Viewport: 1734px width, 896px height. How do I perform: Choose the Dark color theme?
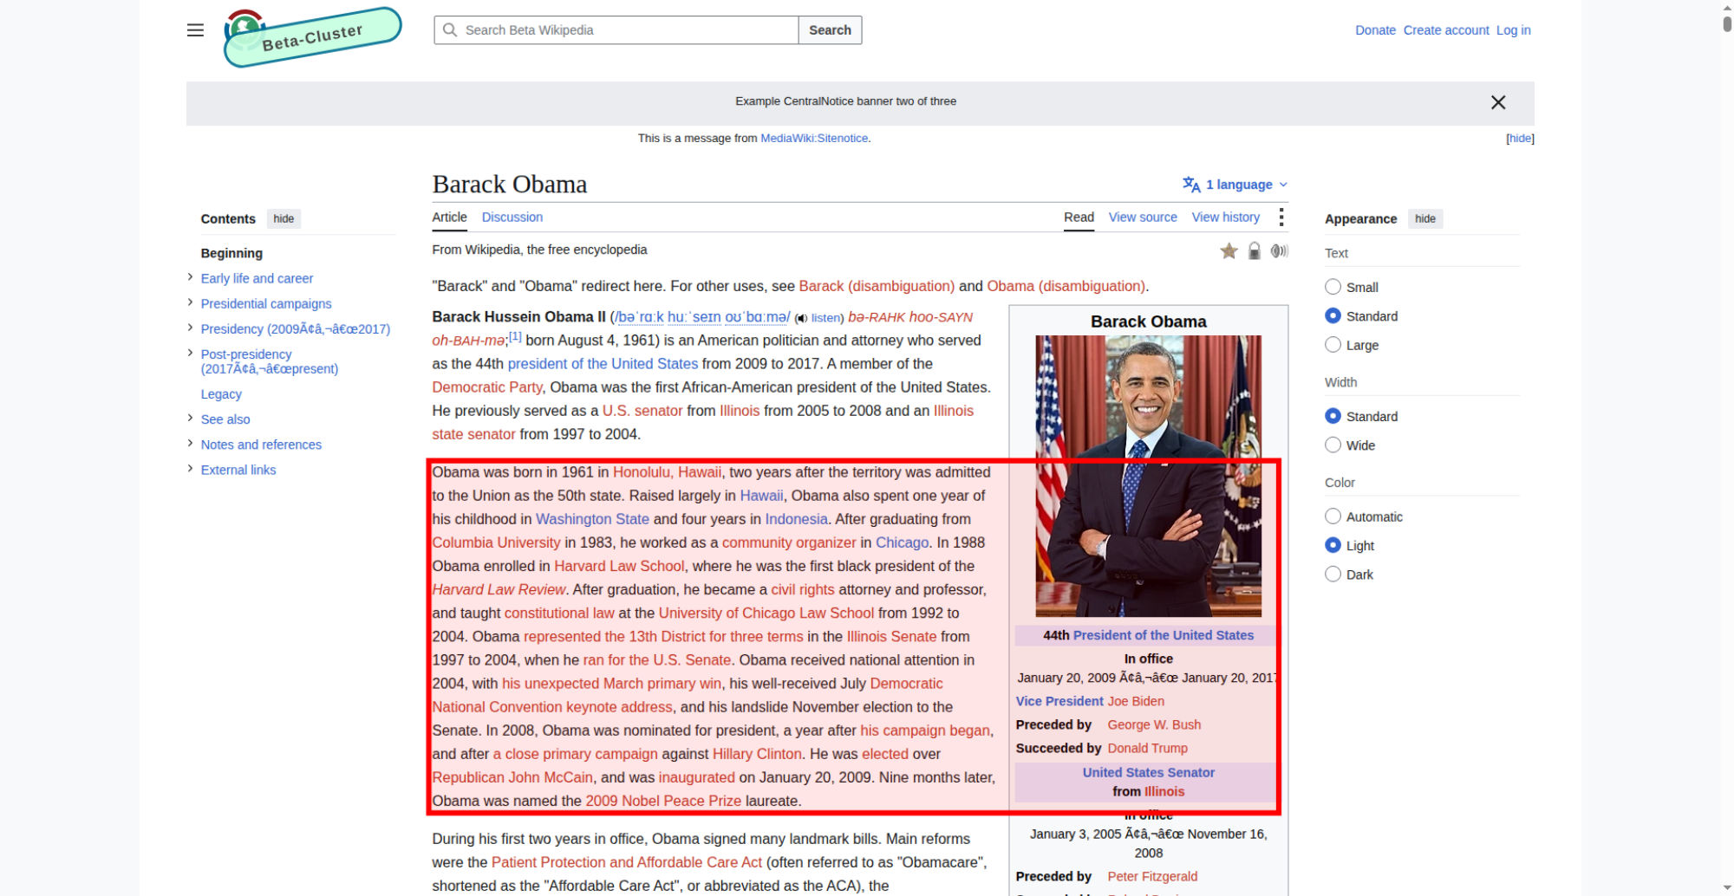tap(1333, 575)
